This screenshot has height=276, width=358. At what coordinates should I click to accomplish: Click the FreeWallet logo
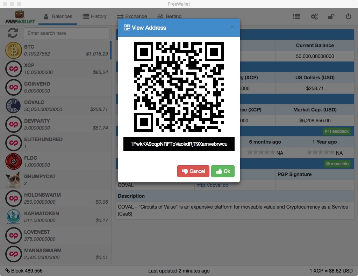click(x=20, y=17)
